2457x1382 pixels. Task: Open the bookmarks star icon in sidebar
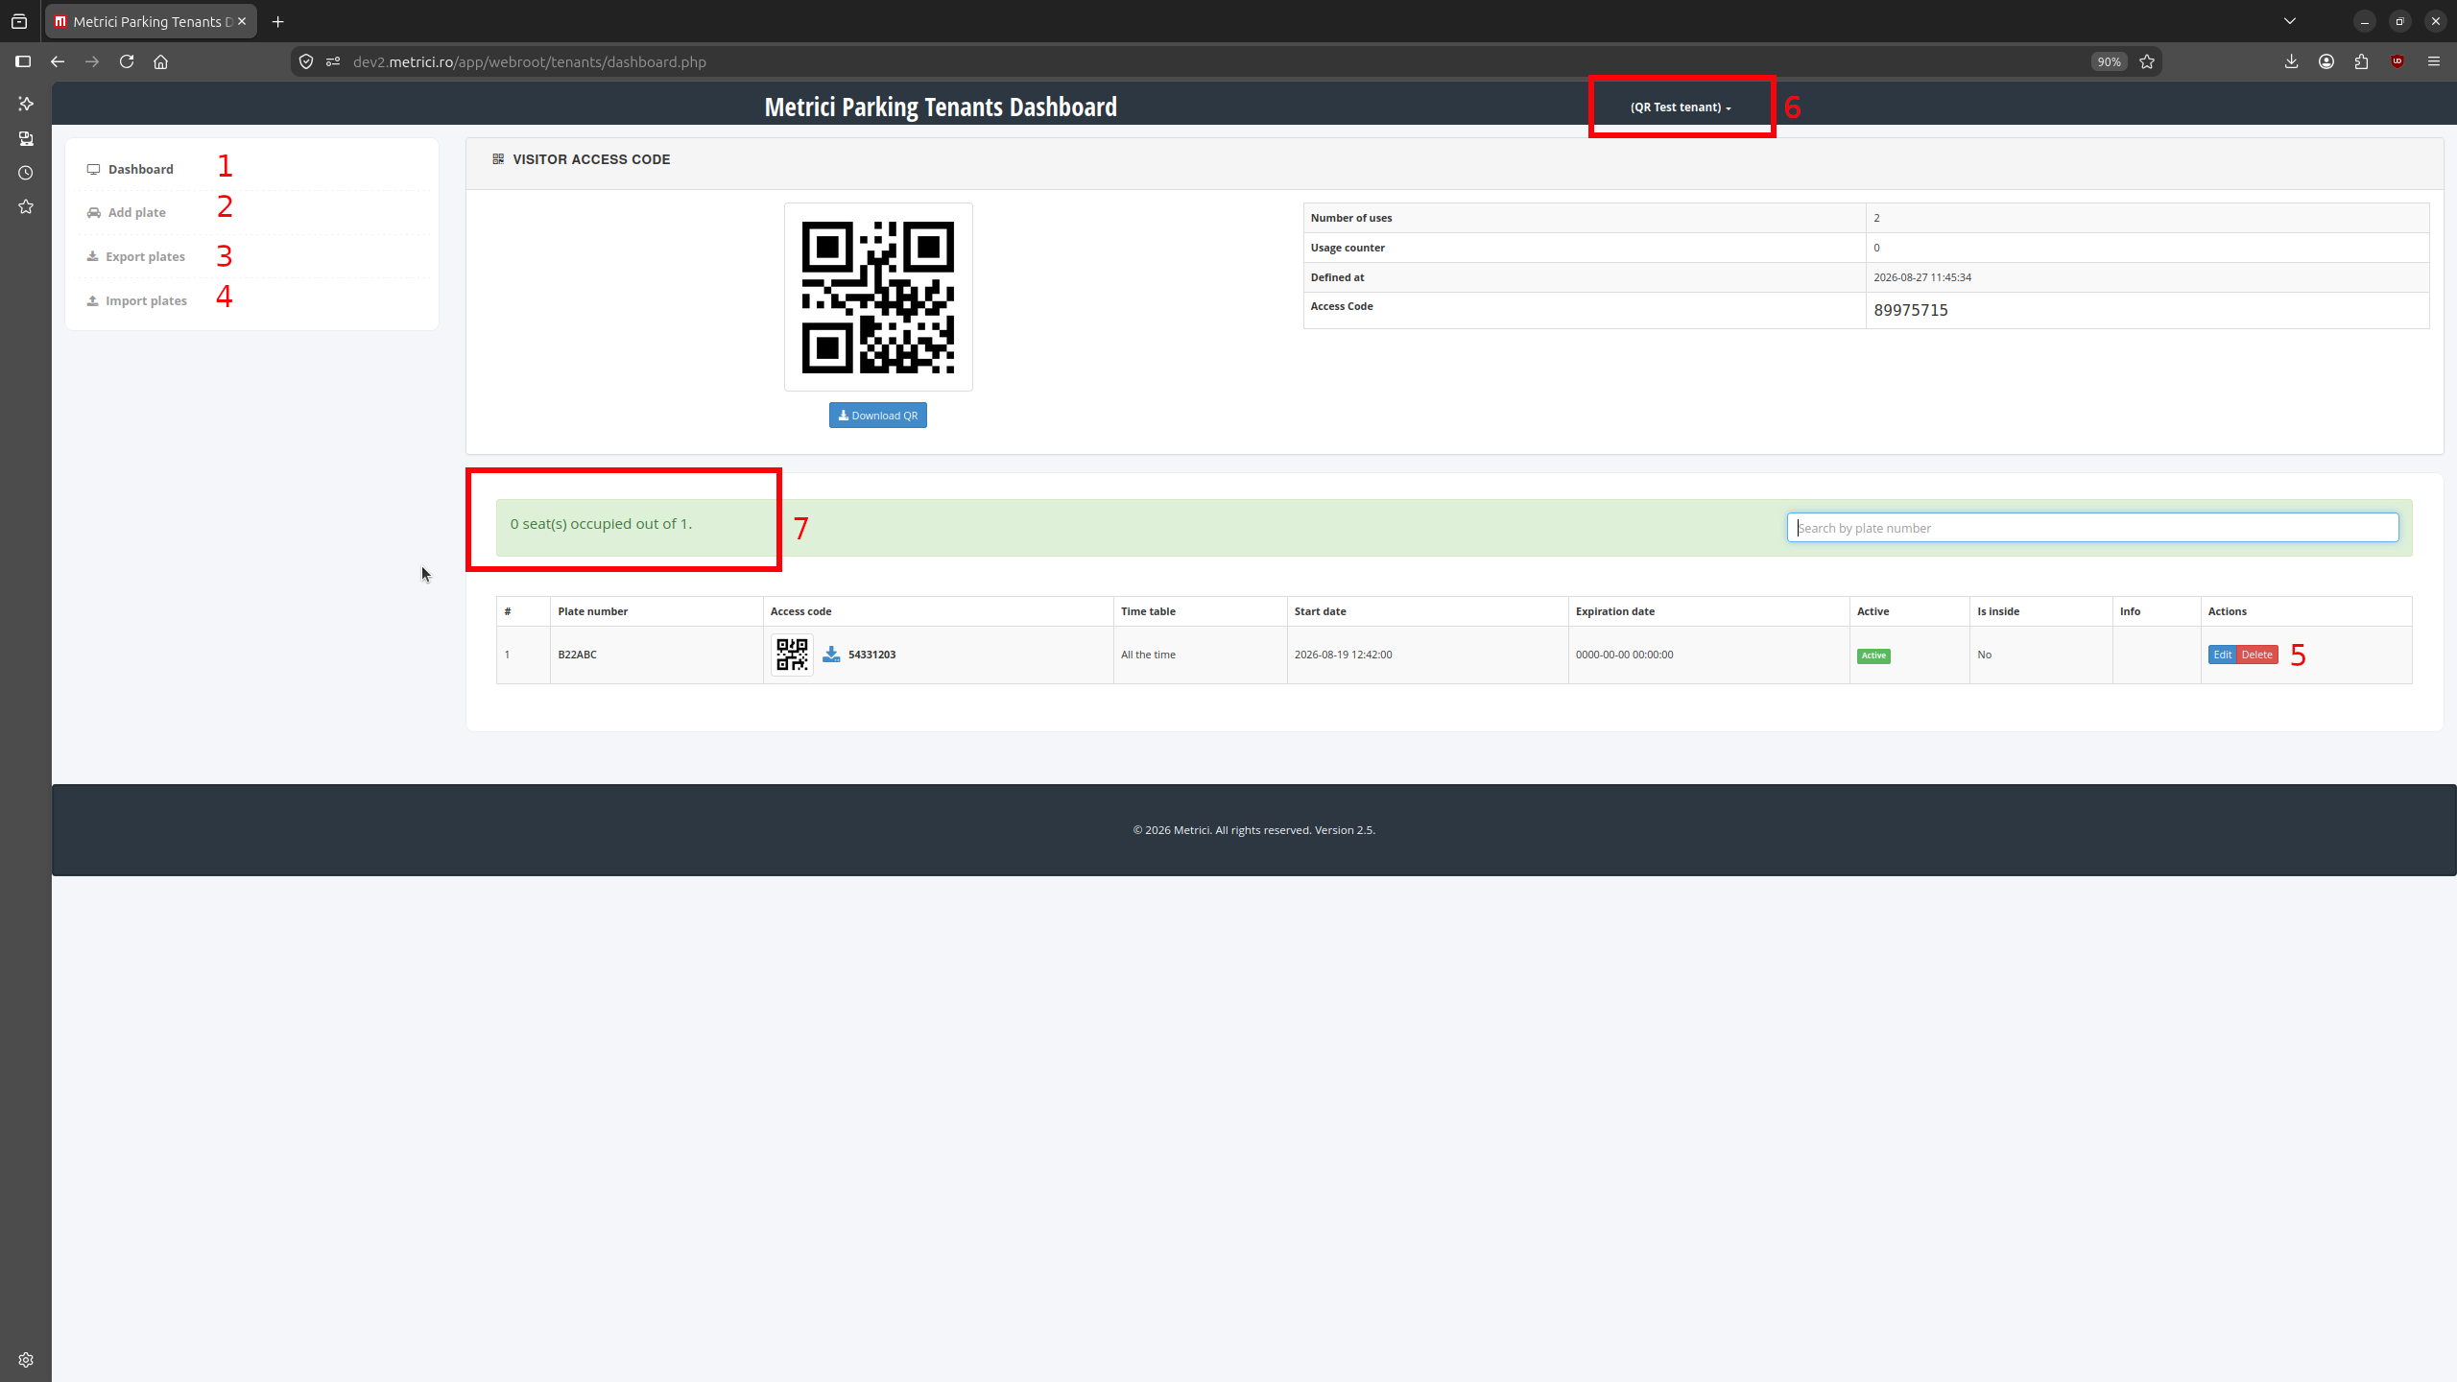click(26, 206)
